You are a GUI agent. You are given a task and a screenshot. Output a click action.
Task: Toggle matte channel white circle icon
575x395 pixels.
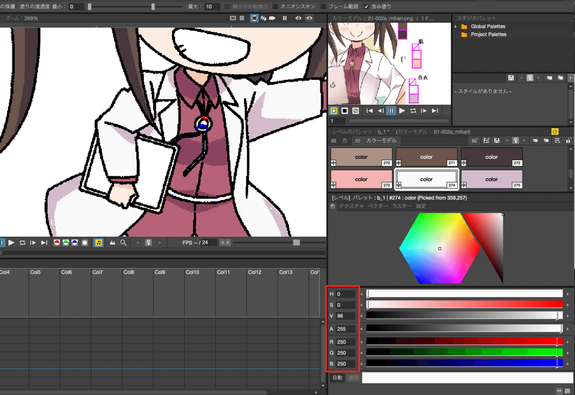click(85, 243)
